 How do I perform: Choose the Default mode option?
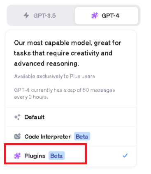71,117
